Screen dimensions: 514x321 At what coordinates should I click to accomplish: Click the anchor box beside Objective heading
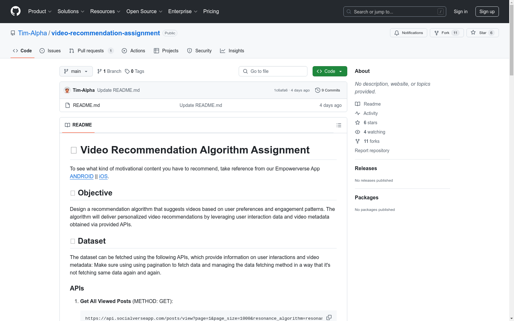click(x=73, y=193)
